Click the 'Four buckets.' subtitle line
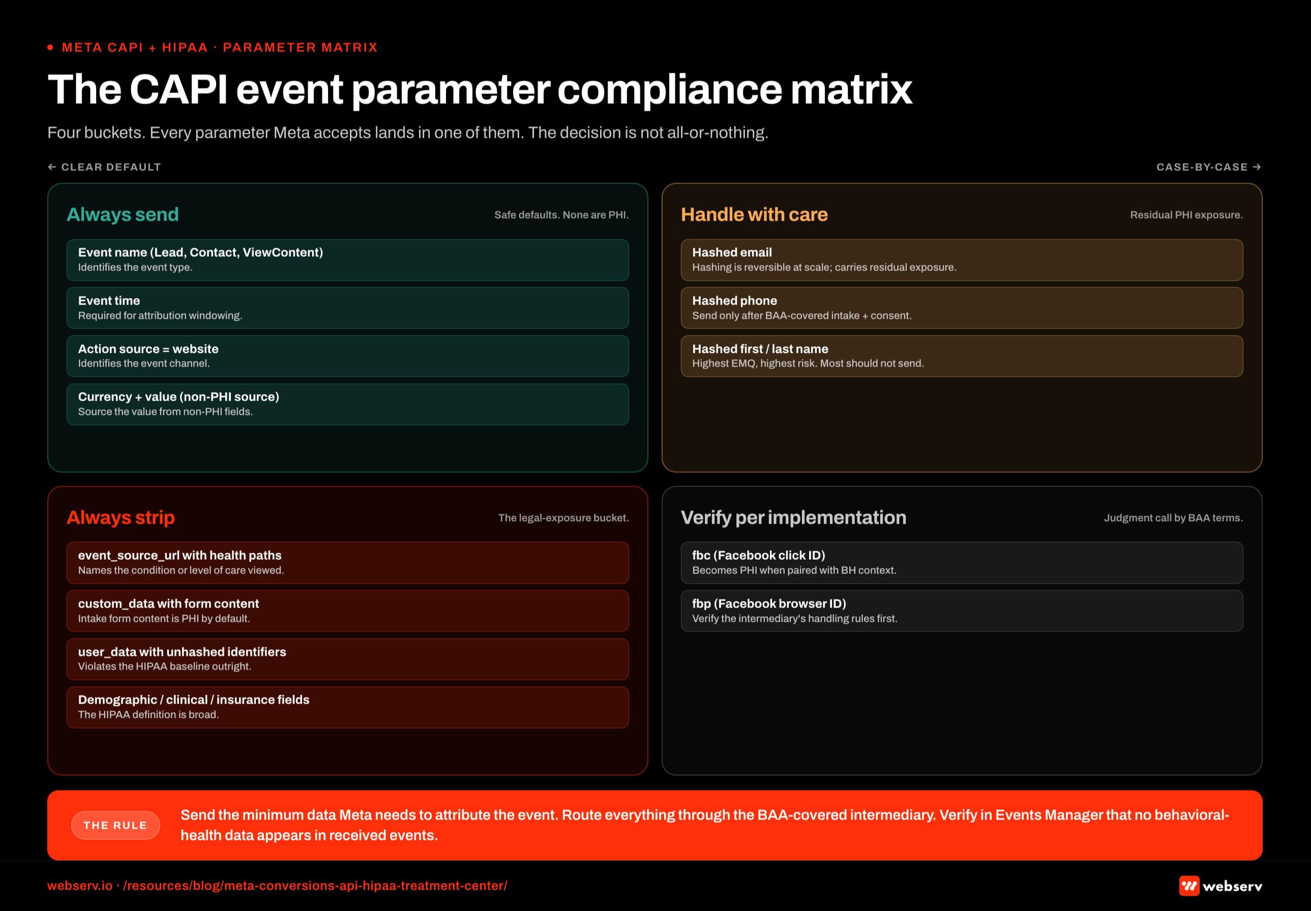 click(408, 132)
